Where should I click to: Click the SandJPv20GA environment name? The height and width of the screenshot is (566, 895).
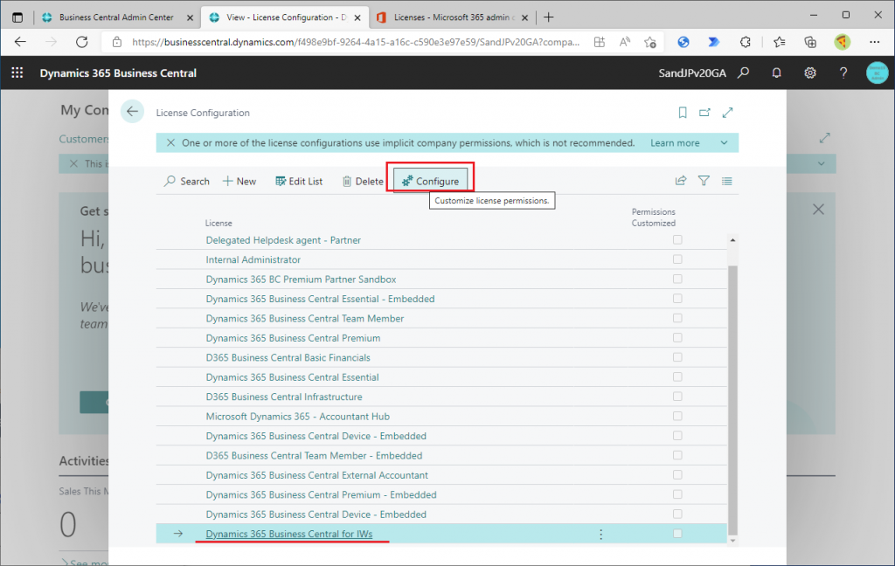pos(692,73)
